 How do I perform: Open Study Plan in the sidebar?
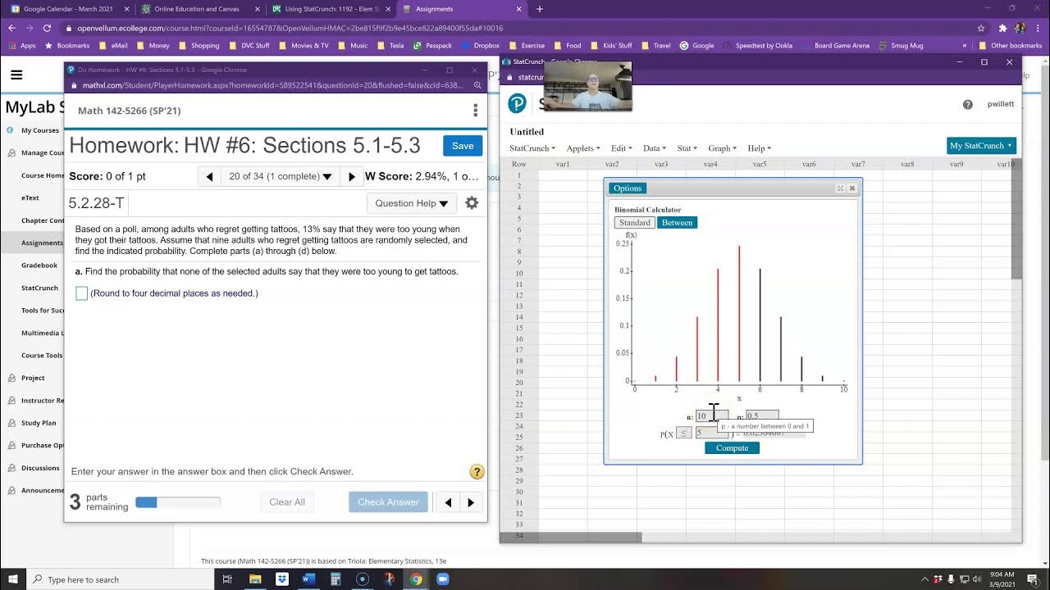click(x=39, y=423)
